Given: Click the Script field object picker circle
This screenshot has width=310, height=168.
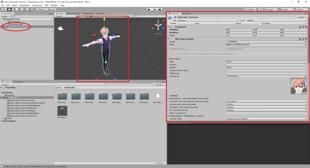Looking at the screenshot, I should pos(306,42).
